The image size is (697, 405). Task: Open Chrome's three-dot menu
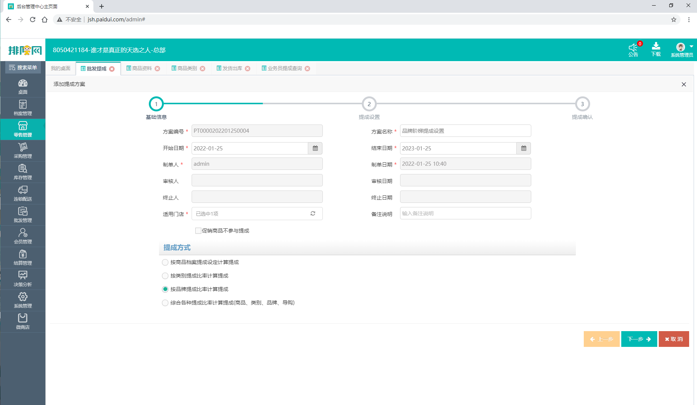click(689, 19)
